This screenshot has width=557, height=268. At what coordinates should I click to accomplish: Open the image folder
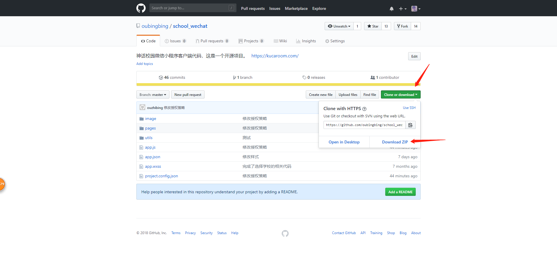pyautogui.click(x=151, y=118)
